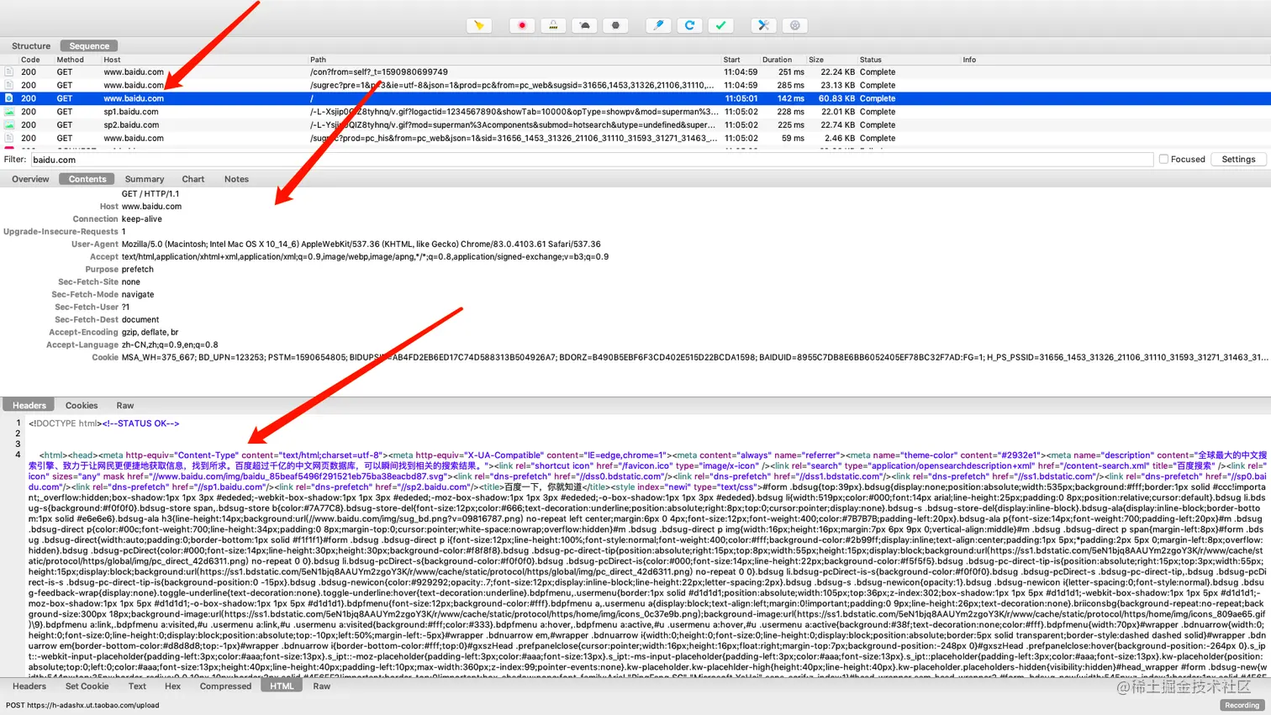Open response Raw tab at bottom
The image size is (1271, 715).
pyautogui.click(x=322, y=686)
